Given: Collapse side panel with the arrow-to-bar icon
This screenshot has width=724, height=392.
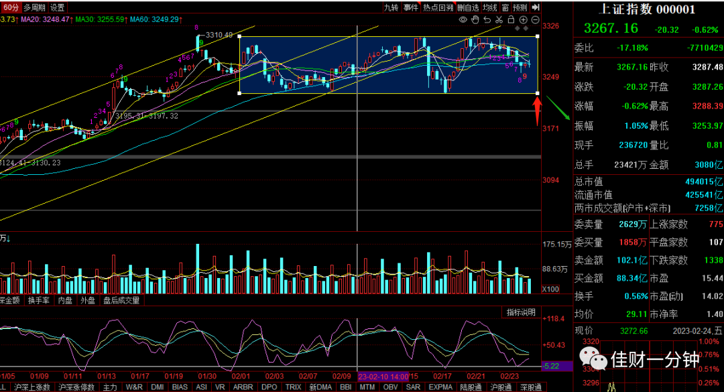Looking at the screenshot, I should pyautogui.click(x=536, y=7).
